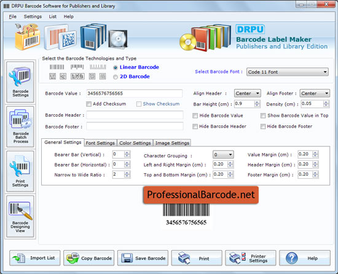Select the first 2D barcode sample icon

(x=52, y=76)
